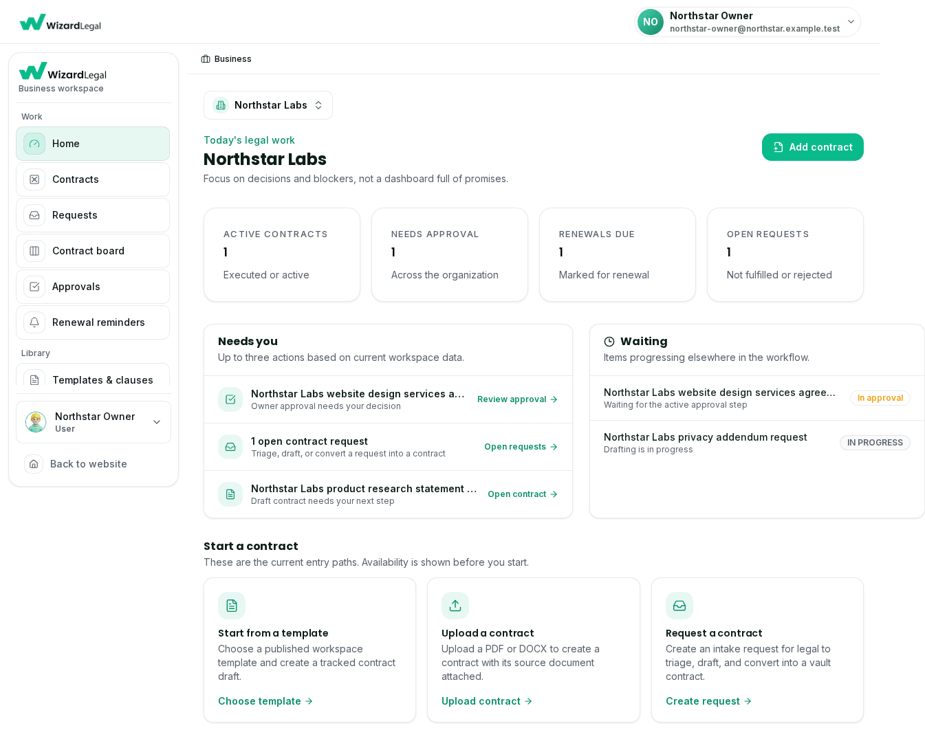Click the Needs Approval stat card
925x739 pixels.
click(450, 254)
